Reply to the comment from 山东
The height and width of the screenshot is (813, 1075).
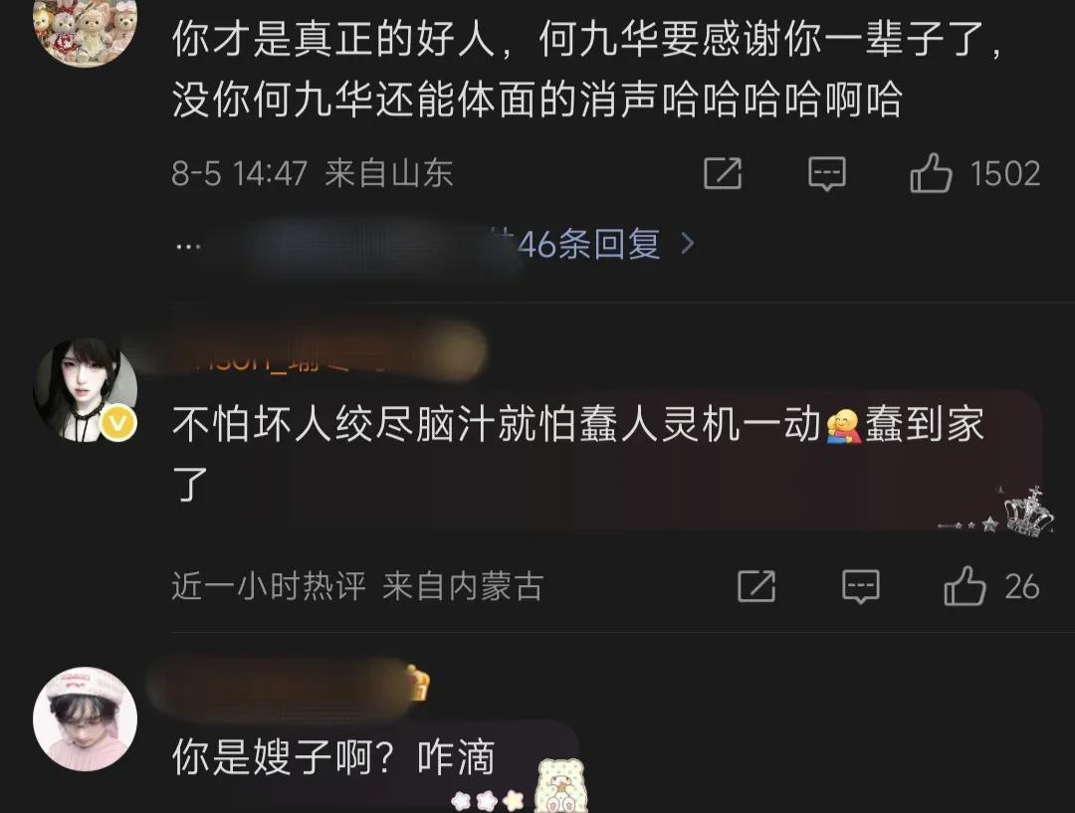(827, 173)
